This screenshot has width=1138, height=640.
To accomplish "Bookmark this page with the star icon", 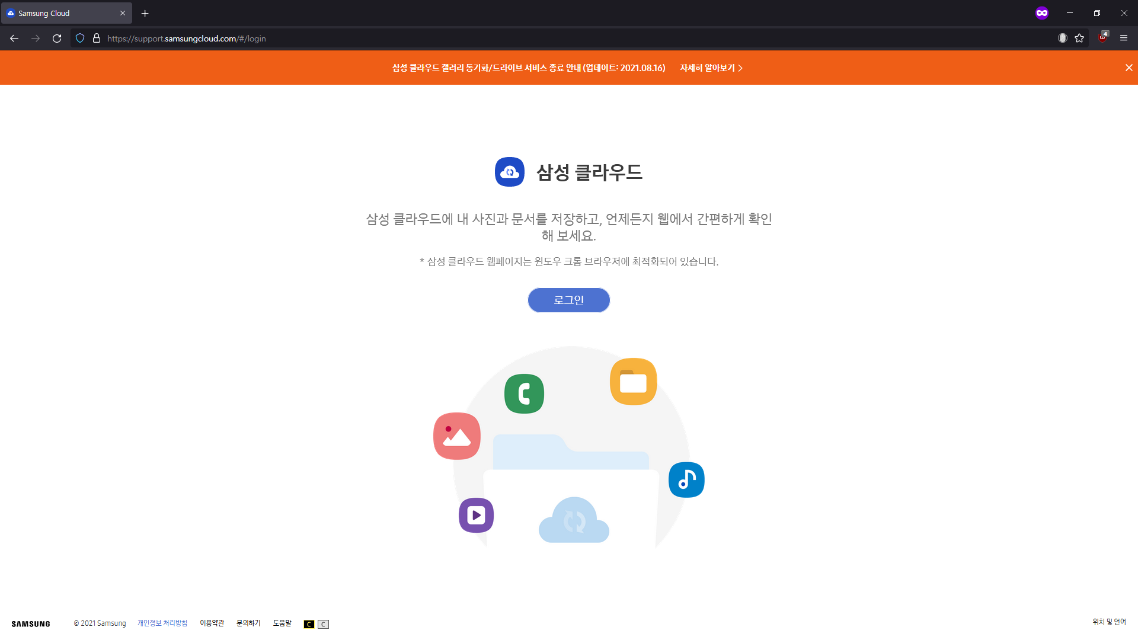I will tap(1079, 38).
